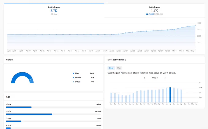Viewport: 208px width, 129px height.
Task: Go to next day after May 4
Action: coord(165,78)
